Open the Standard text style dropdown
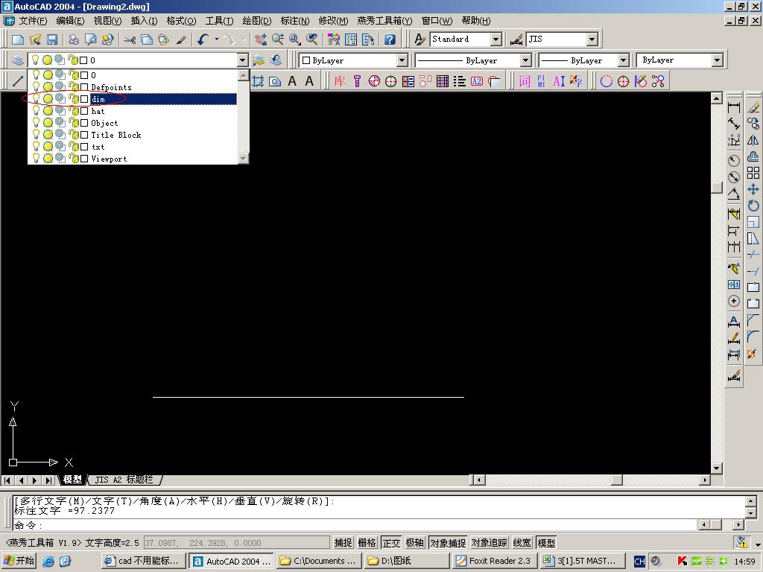Image resolution: width=763 pixels, height=572 pixels. (x=496, y=39)
